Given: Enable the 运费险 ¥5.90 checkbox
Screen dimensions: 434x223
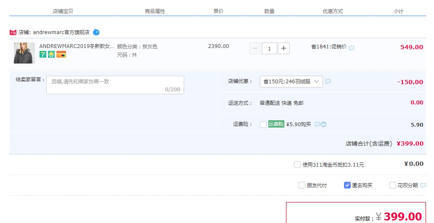Looking at the screenshot, I should 263,125.
